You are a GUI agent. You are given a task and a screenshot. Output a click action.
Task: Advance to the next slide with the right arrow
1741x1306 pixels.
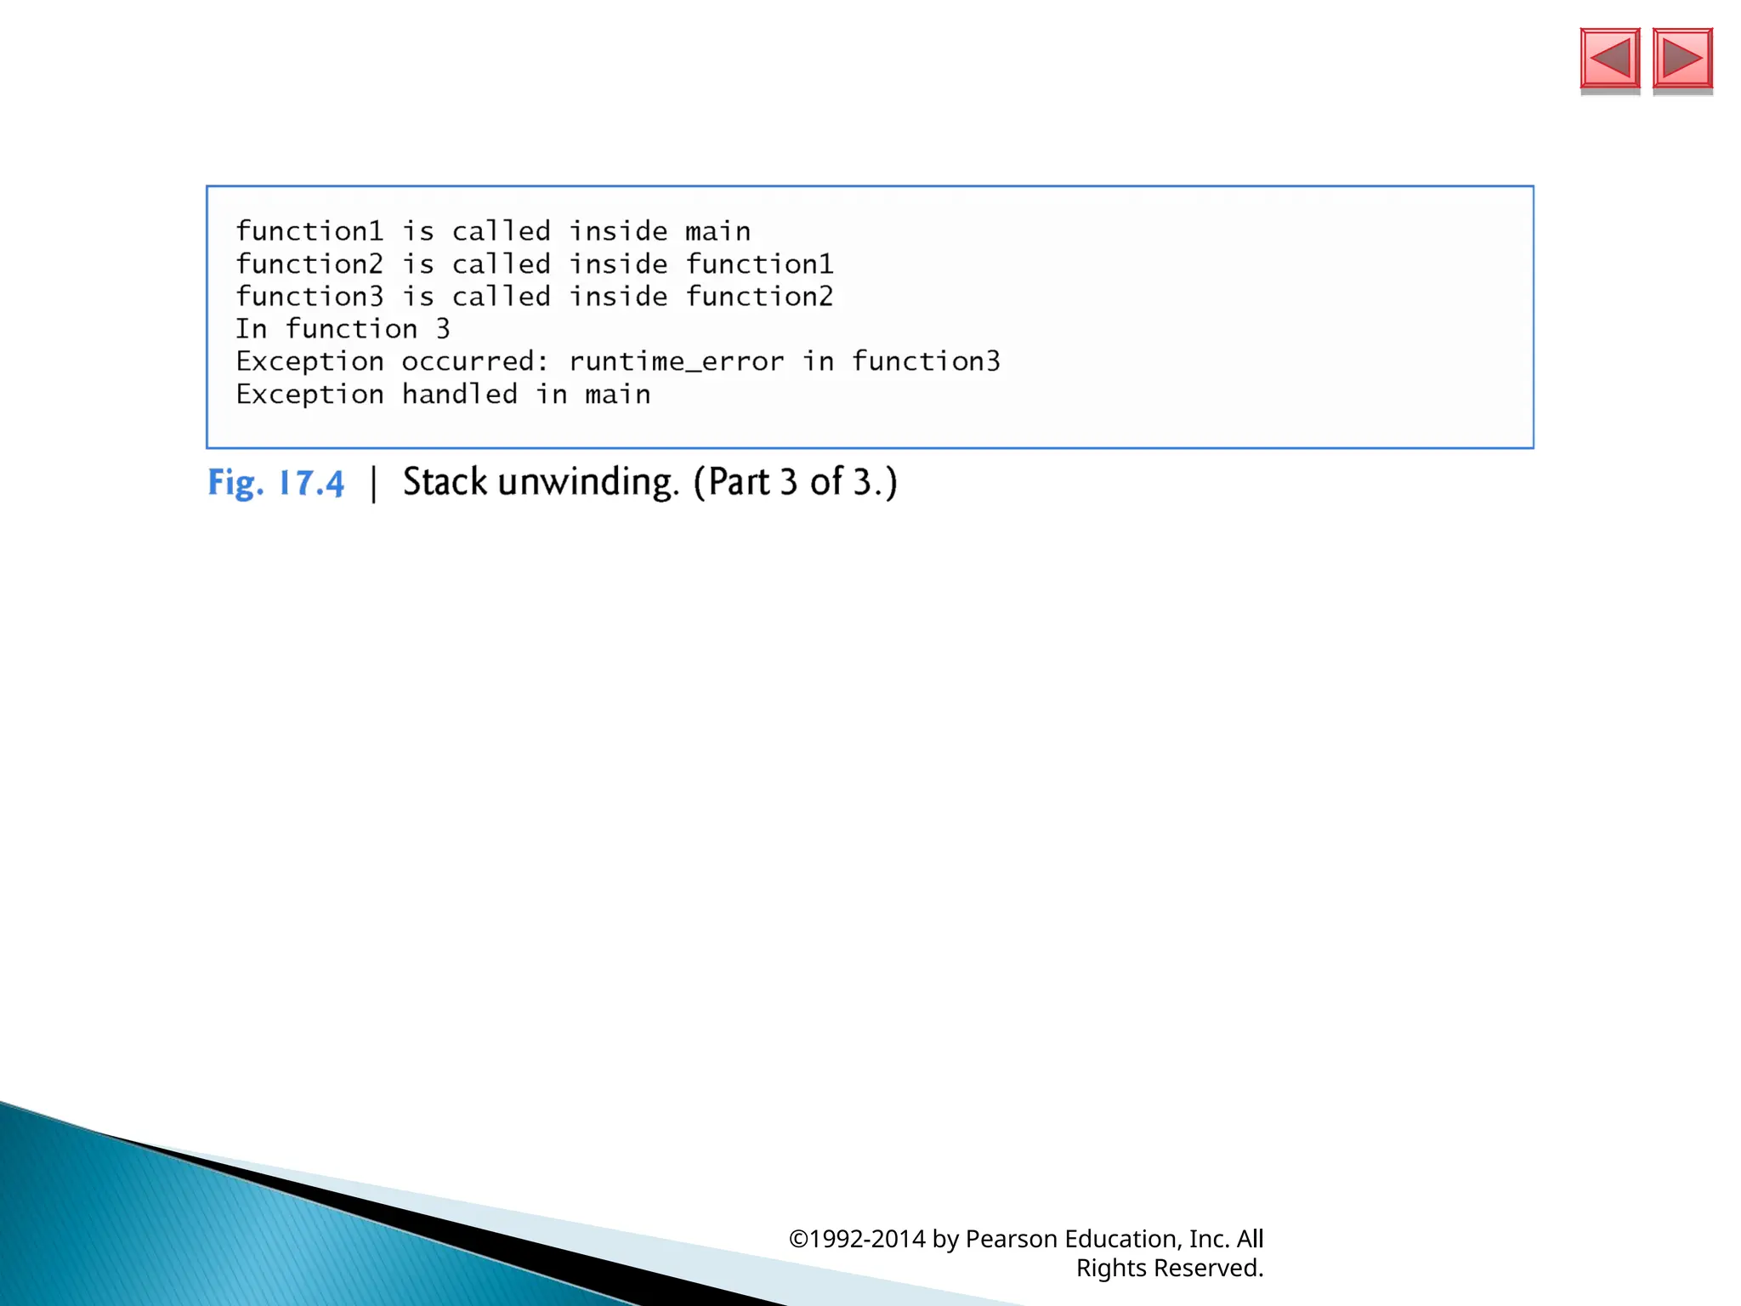[x=1682, y=59]
